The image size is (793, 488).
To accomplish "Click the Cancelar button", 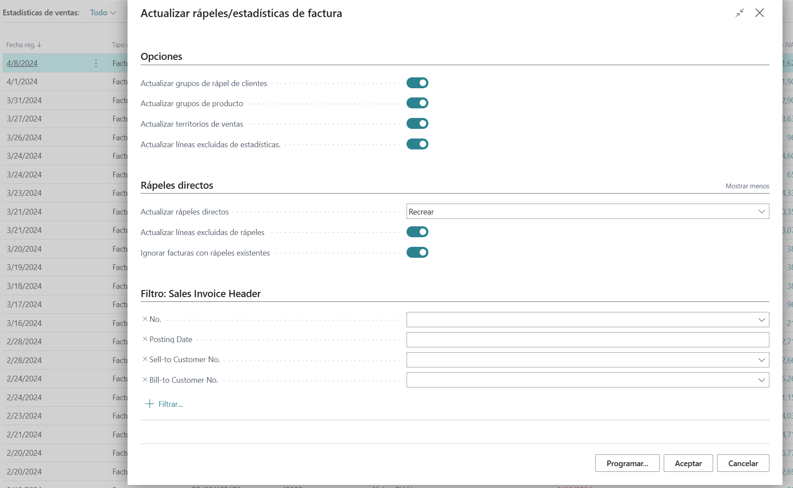I will coord(743,463).
